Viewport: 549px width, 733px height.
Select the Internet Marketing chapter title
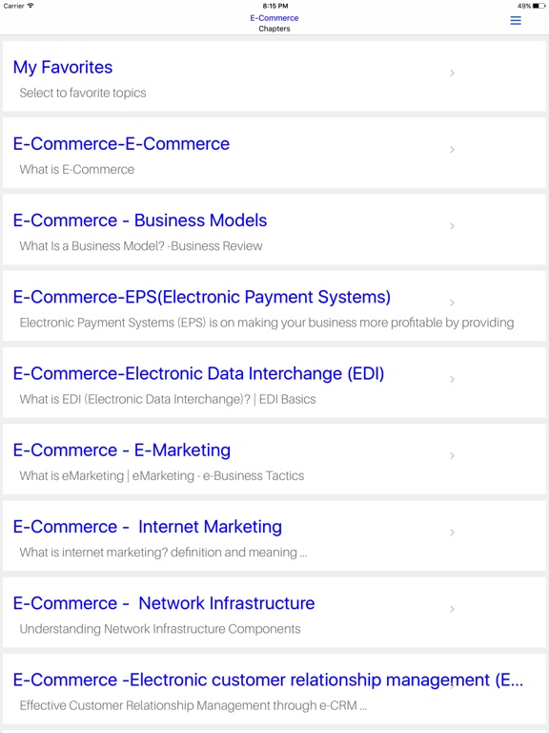[148, 527]
